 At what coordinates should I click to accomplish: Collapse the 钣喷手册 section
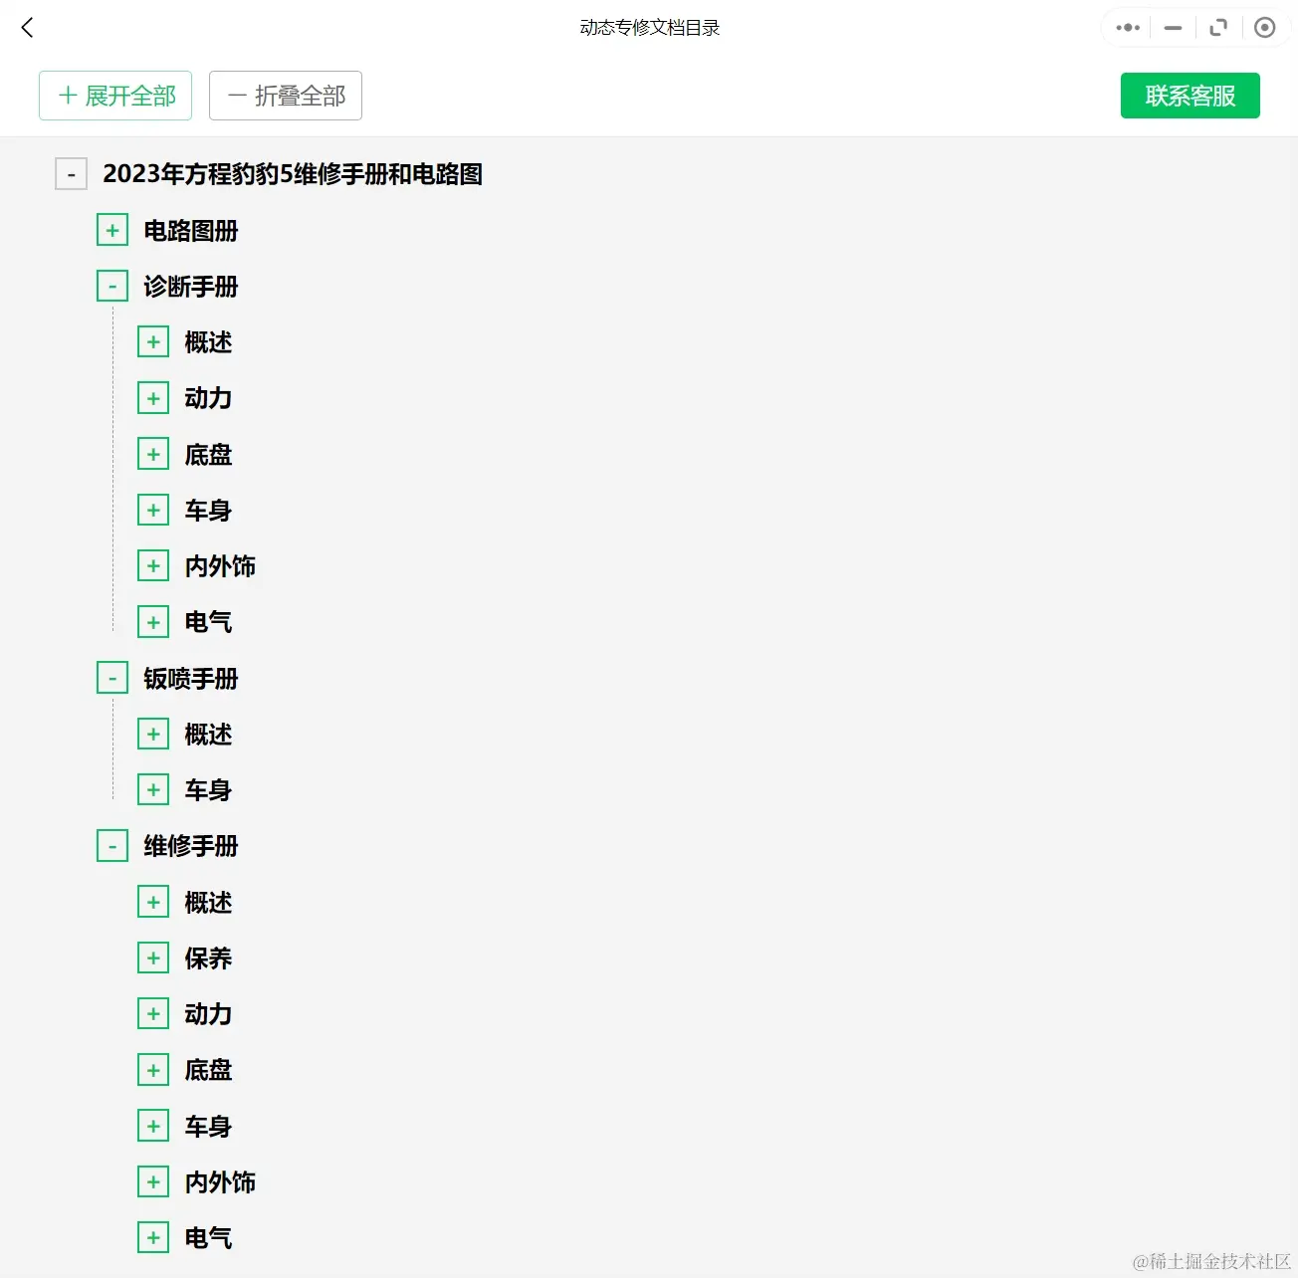[x=112, y=677]
